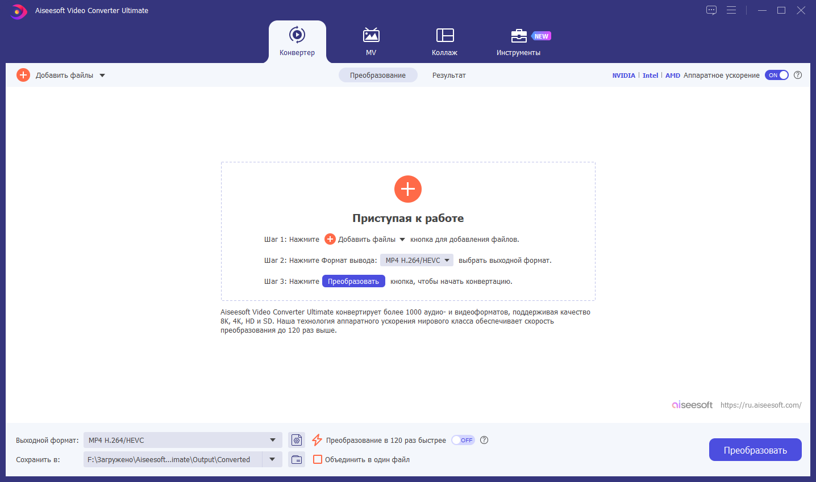Open the feedback chat icon in title bar
The width and height of the screenshot is (816, 482).
(x=711, y=10)
